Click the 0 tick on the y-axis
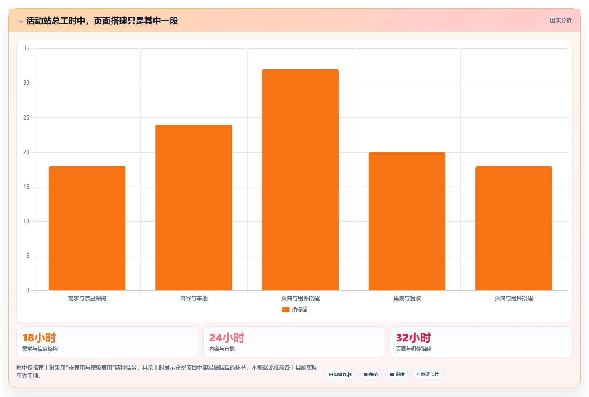The width and height of the screenshot is (589, 397). tap(28, 290)
